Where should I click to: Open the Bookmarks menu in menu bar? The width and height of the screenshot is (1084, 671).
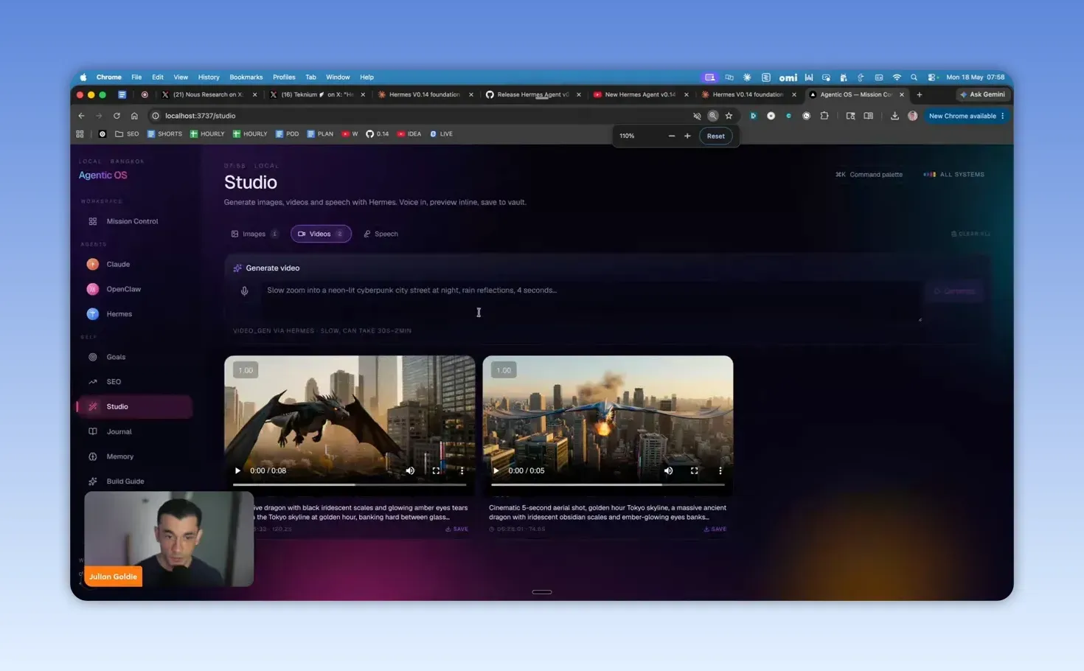tap(246, 77)
